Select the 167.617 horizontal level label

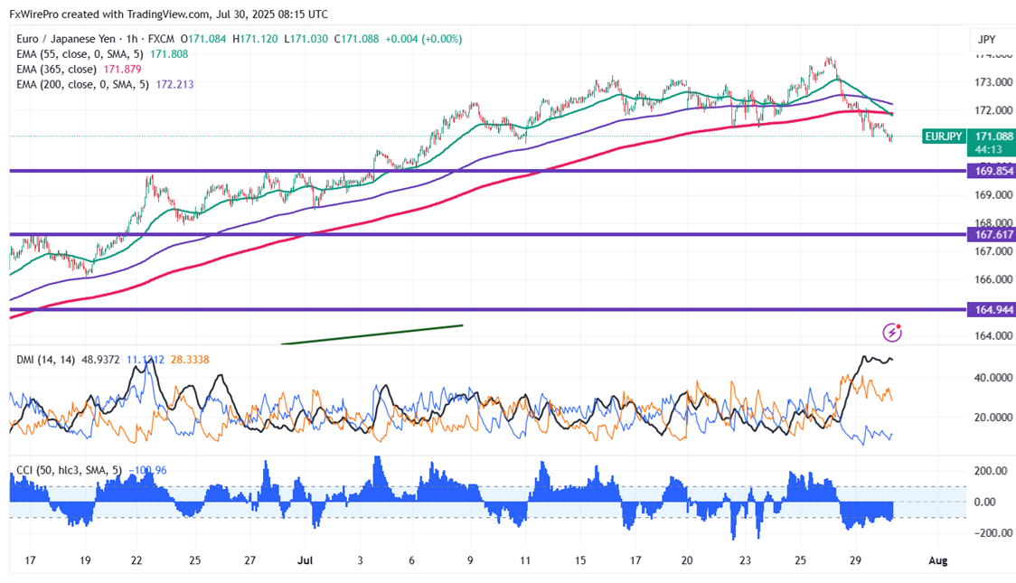(992, 234)
